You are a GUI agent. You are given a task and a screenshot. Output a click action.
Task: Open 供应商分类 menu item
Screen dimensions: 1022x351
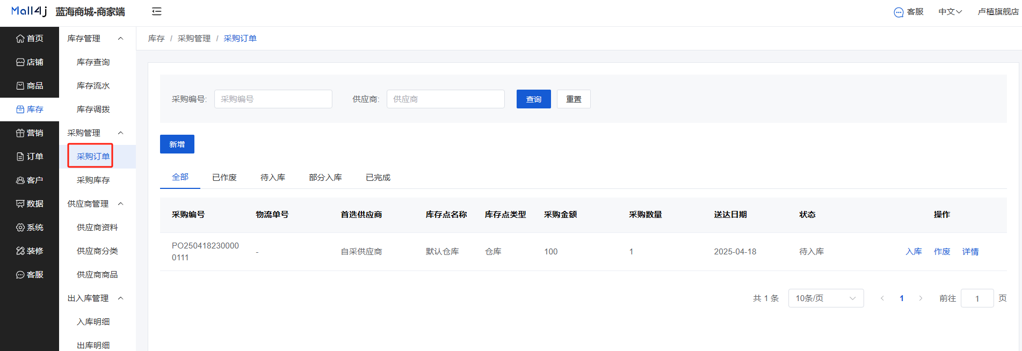[97, 251]
